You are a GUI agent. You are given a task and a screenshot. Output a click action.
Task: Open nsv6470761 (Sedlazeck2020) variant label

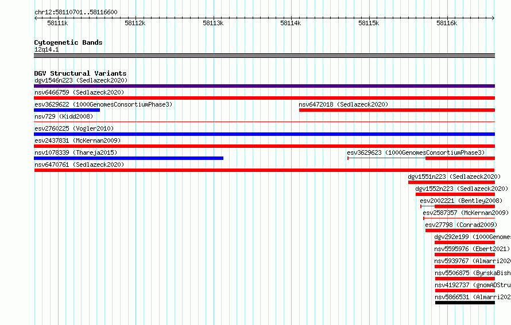(x=79, y=165)
